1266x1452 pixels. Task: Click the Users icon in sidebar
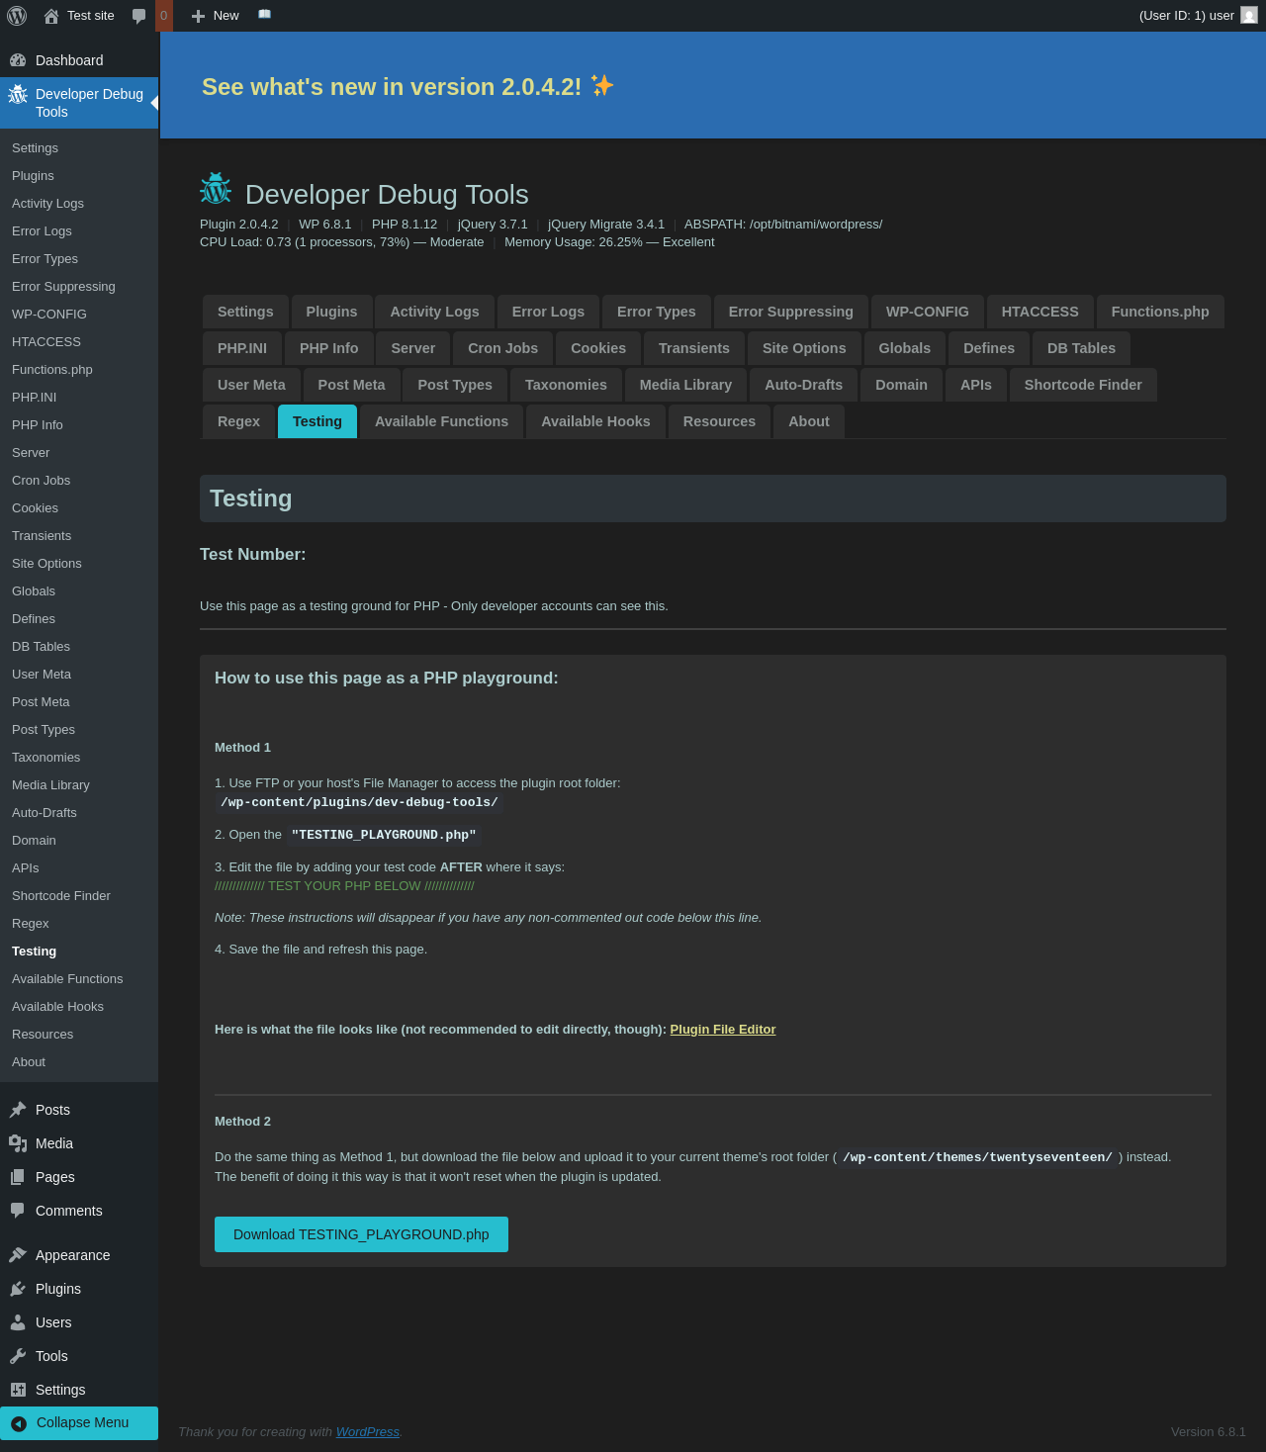click(18, 1322)
